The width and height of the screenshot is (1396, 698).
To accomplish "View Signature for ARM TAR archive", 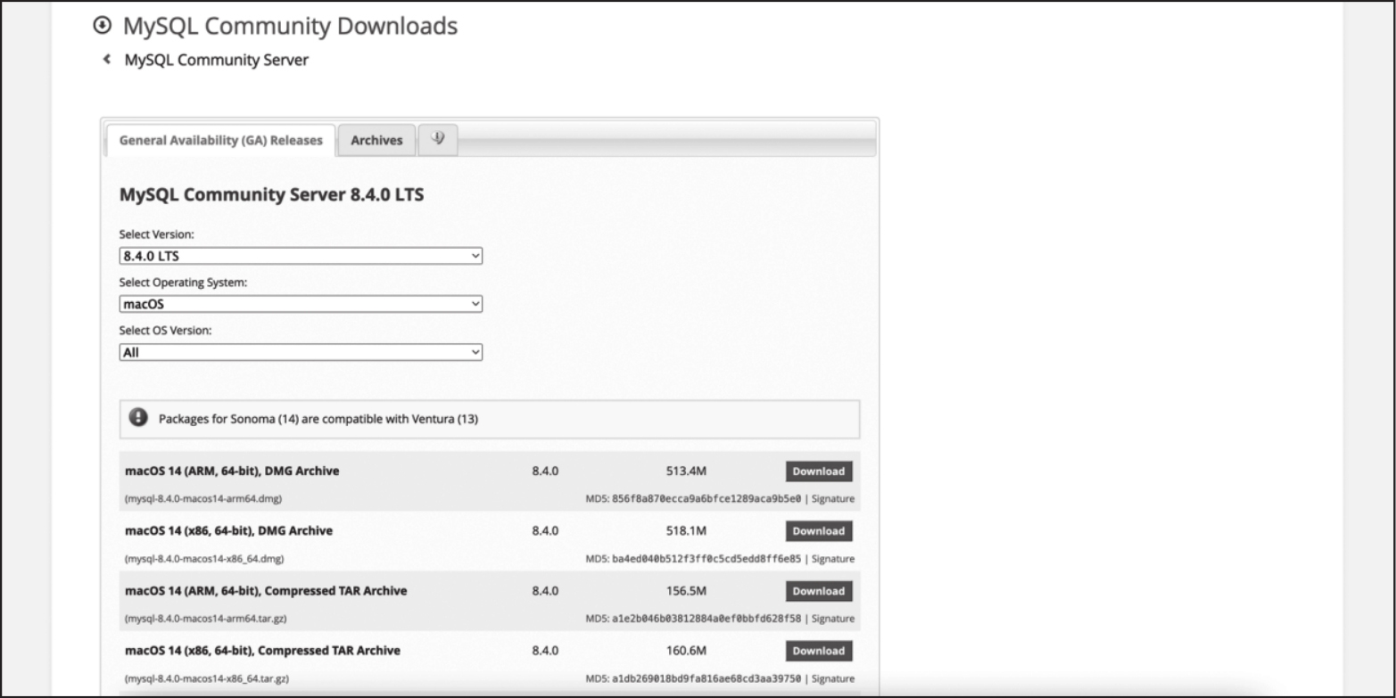I will 832,619.
